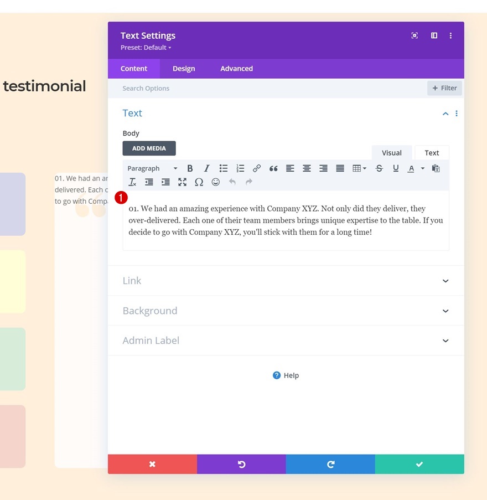Insert an unordered bullet list
487x500 pixels.
pyautogui.click(x=224, y=168)
